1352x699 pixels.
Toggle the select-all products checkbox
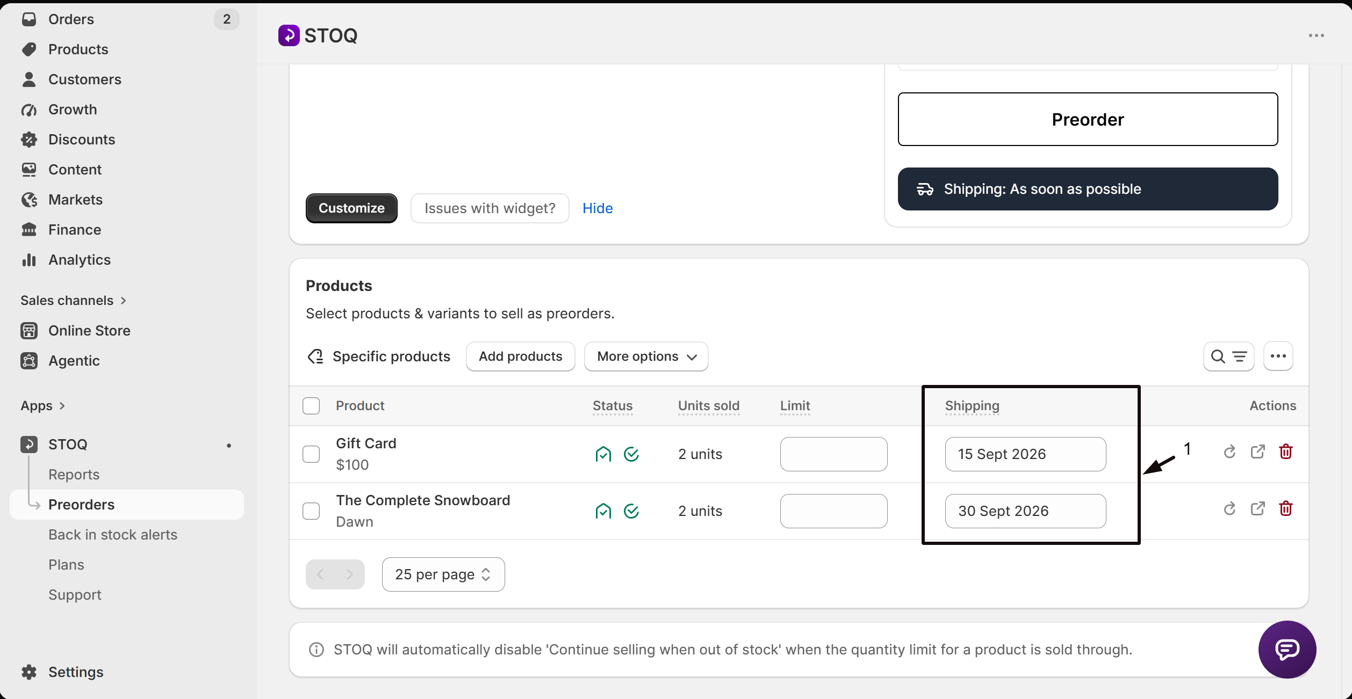click(311, 406)
